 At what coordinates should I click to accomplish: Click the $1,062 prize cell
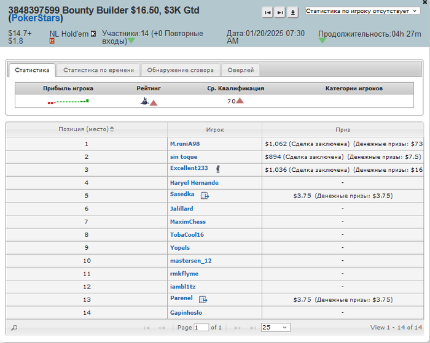pos(343,144)
